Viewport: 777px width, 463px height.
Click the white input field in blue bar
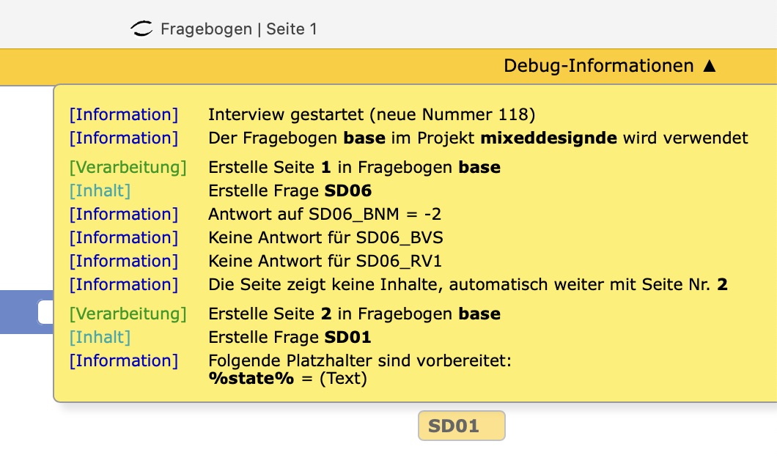(45, 312)
